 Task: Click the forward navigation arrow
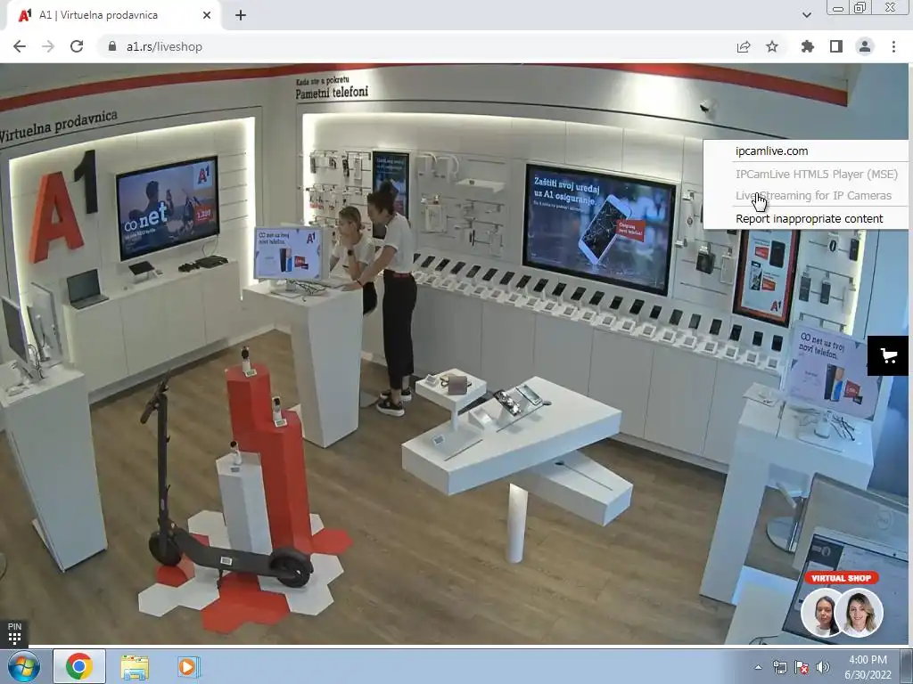click(48, 46)
